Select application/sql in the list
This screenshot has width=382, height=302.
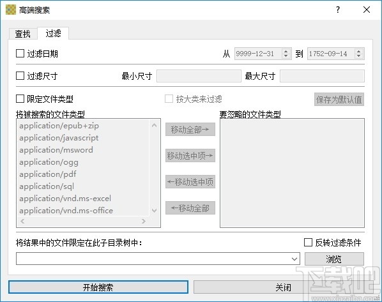[84, 186]
